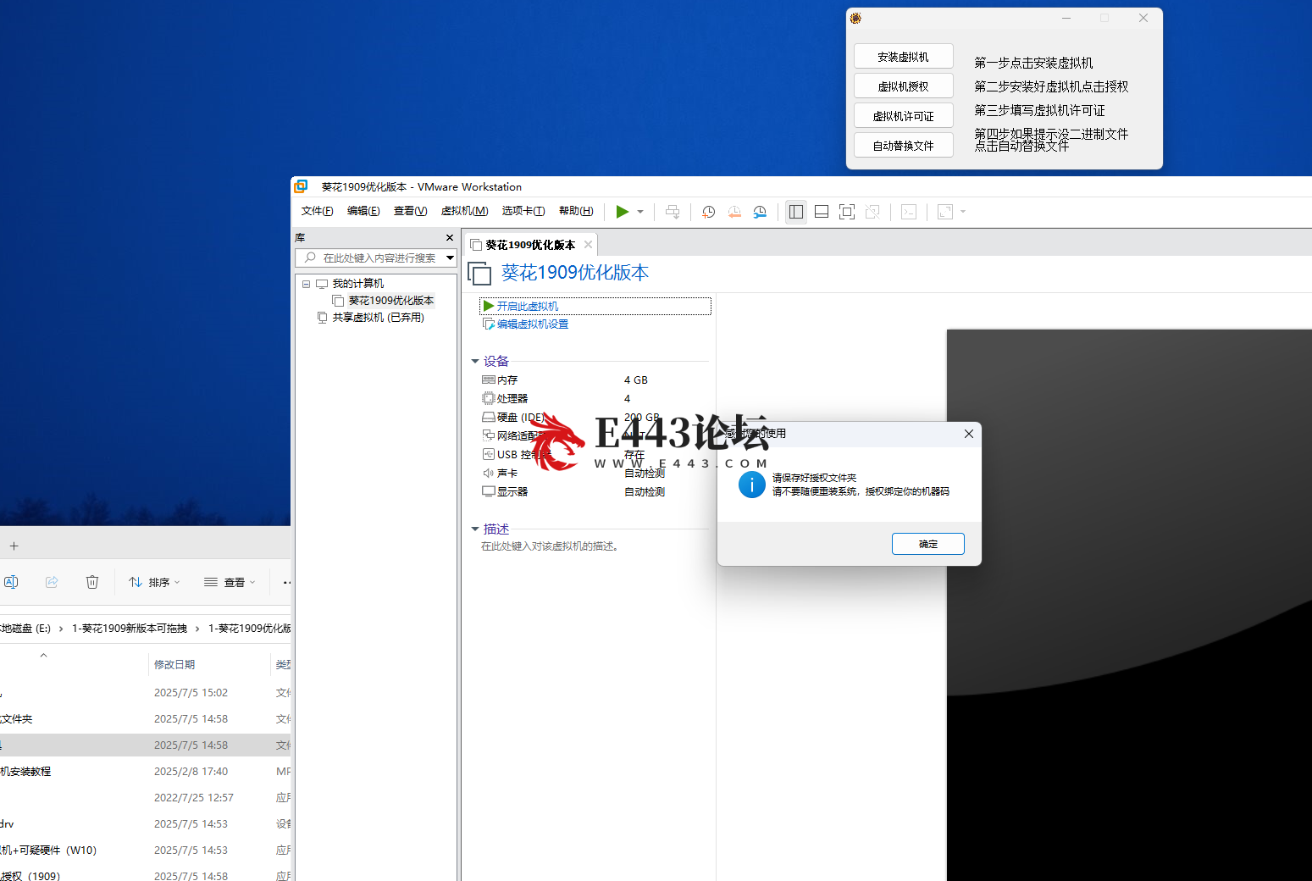This screenshot has width=1312, height=881.
Task: Open the 虚拟机(M) menu
Action: (x=464, y=211)
